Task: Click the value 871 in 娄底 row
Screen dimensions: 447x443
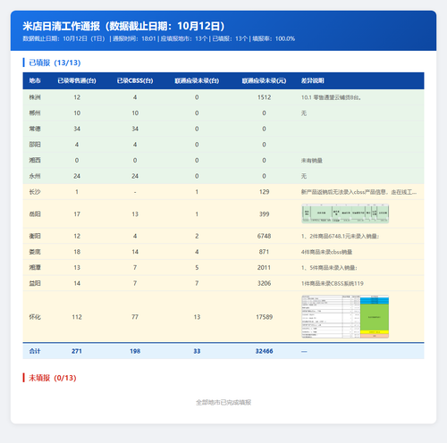Action: pyautogui.click(x=264, y=252)
